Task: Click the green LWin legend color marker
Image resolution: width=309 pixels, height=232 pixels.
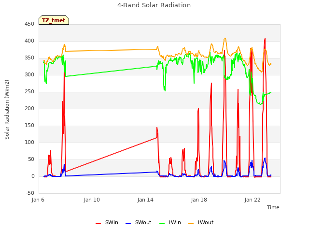Action: pos(162,223)
